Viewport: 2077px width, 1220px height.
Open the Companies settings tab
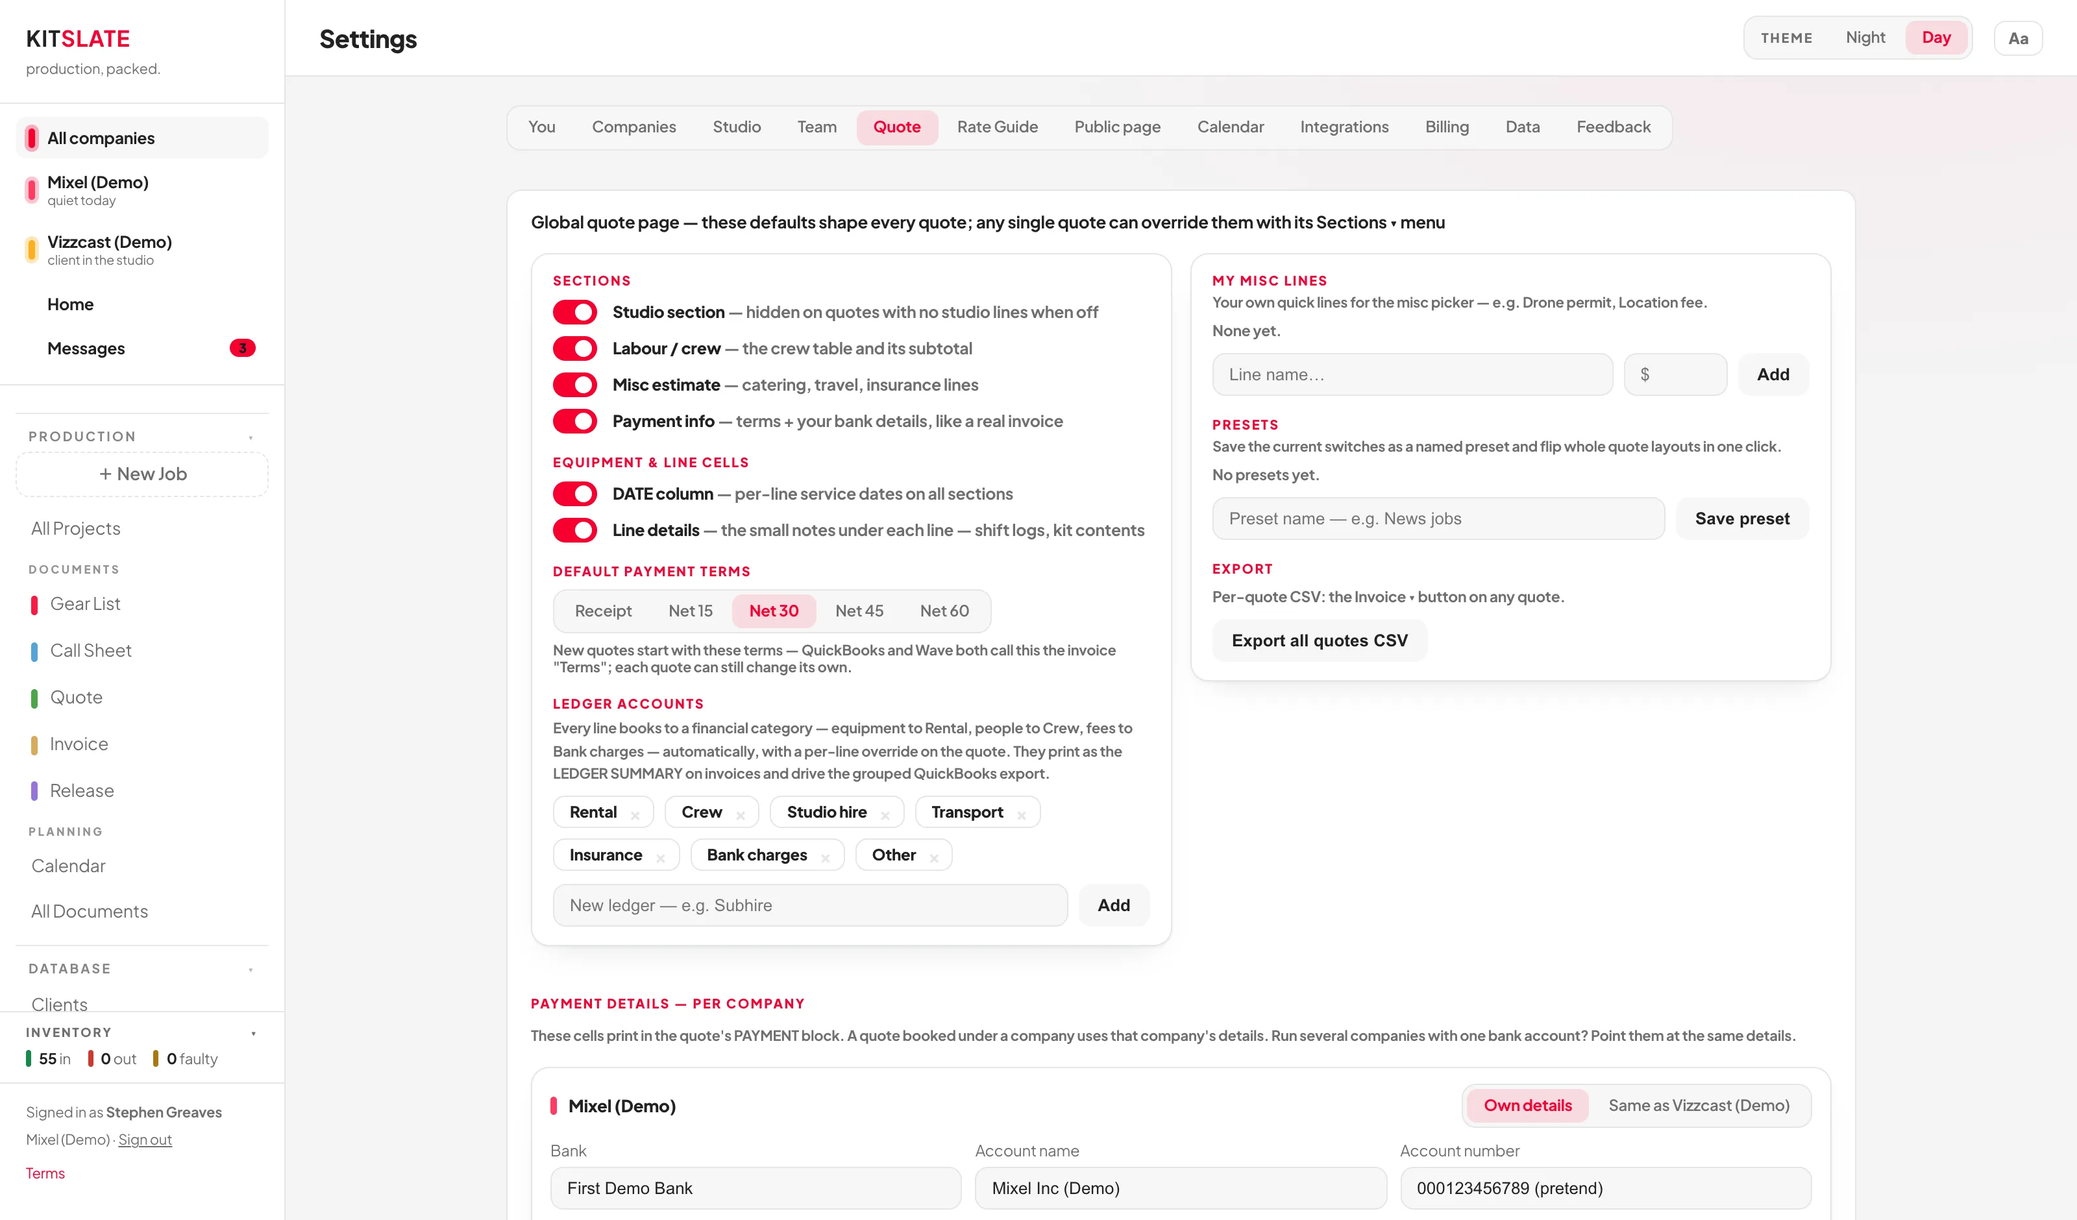(634, 127)
